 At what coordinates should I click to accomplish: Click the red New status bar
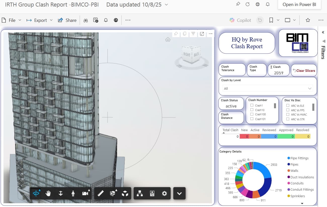point(244,136)
